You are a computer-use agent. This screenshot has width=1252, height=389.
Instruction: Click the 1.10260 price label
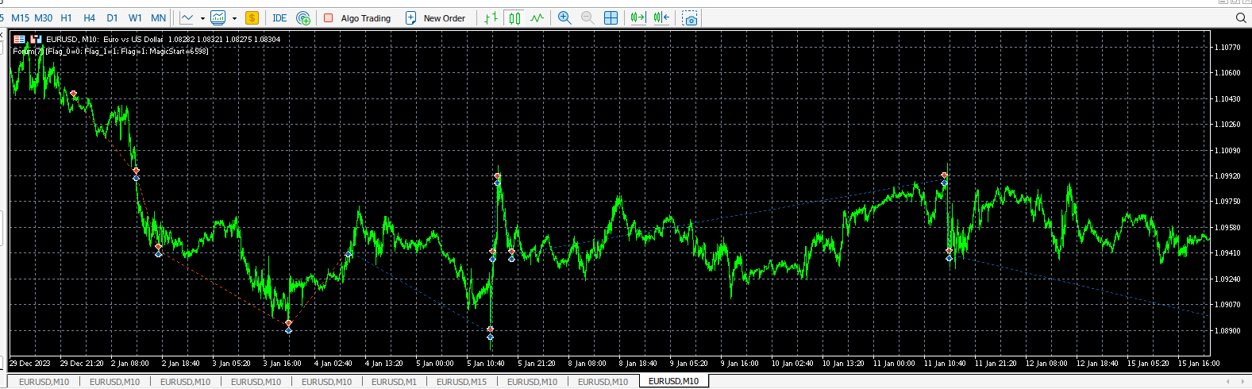pos(1227,125)
